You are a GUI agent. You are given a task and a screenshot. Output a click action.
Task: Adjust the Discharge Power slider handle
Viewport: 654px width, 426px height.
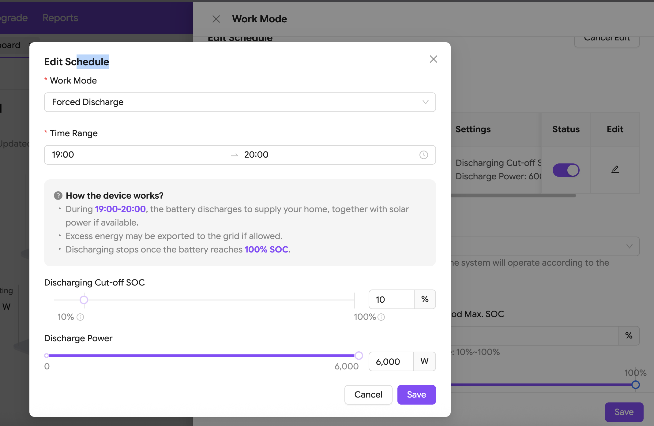click(x=359, y=356)
